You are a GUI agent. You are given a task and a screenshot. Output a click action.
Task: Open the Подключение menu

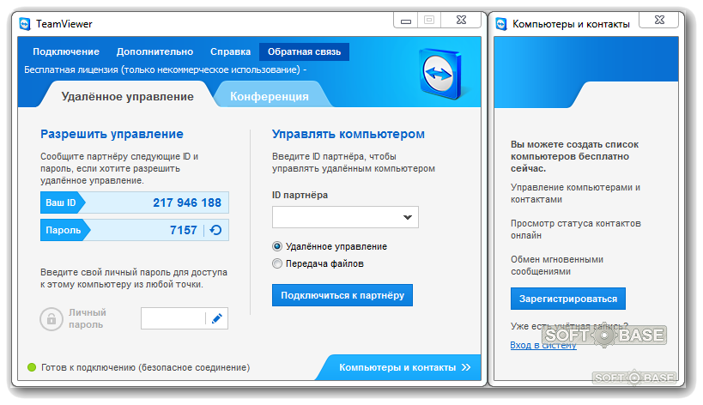pos(66,52)
